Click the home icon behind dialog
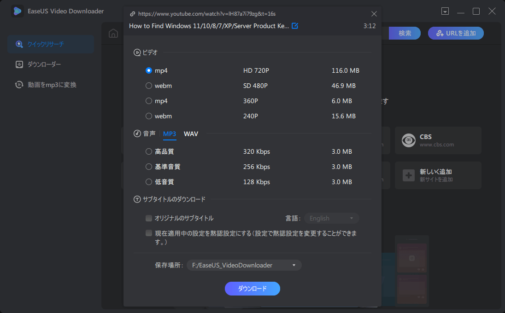The height and width of the screenshot is (313, 505). pos(113,33)
